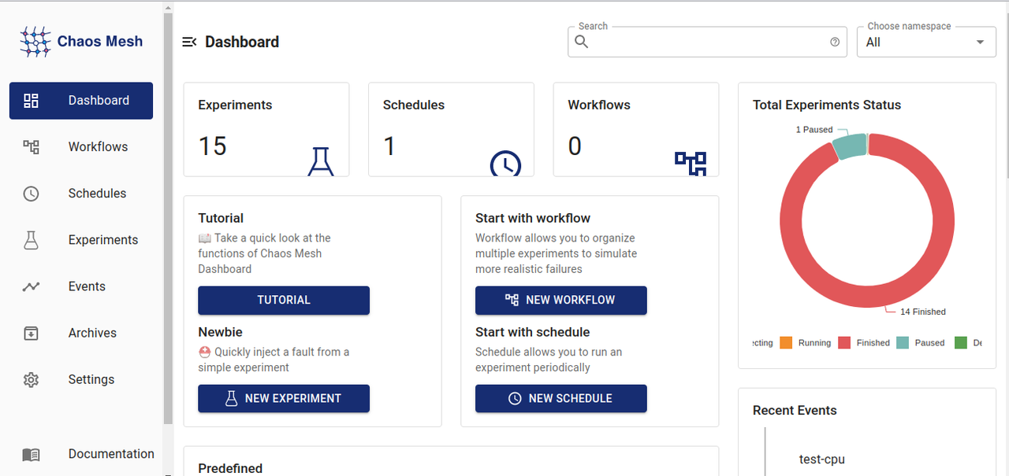Screen dimensions: 1009x476
Task: Click the NEW SCHEDULE button
Action: (561, 399)
